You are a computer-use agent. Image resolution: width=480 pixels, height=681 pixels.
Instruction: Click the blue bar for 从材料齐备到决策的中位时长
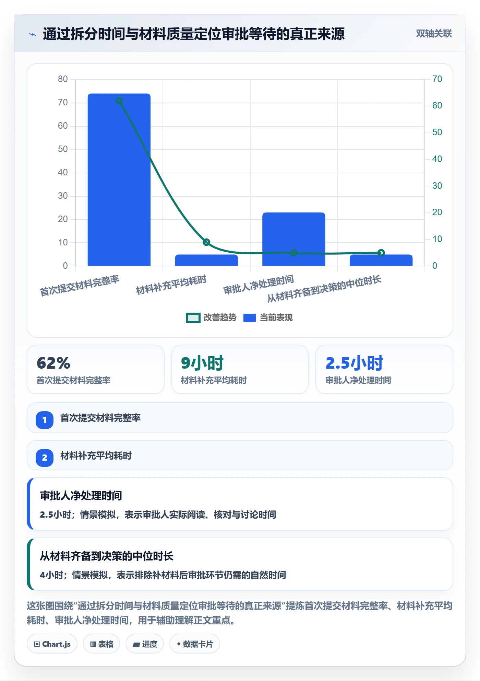tap(381, 260)
